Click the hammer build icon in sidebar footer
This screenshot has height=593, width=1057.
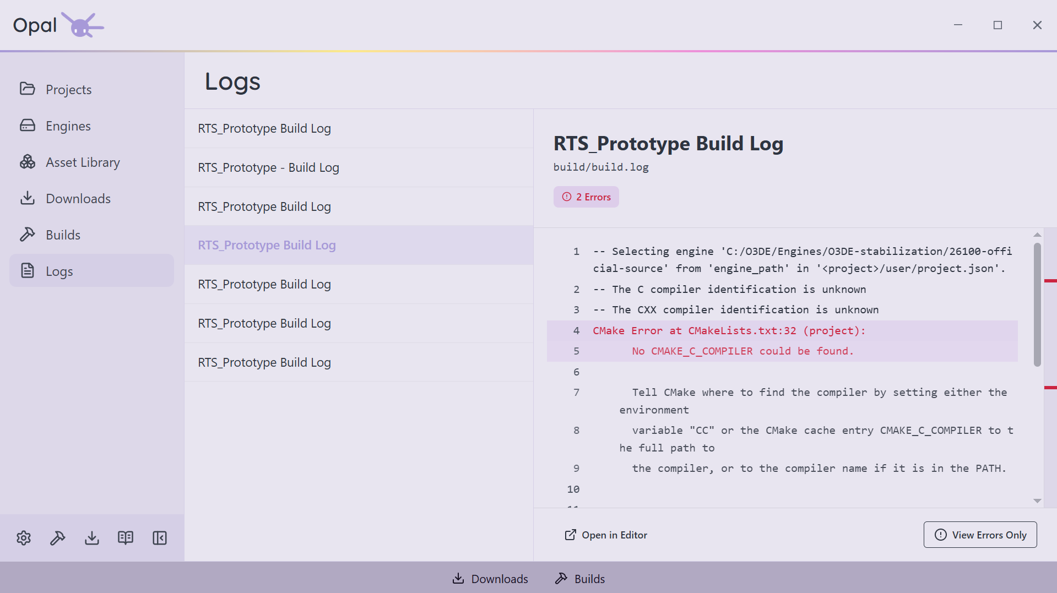tap(58, 538)
